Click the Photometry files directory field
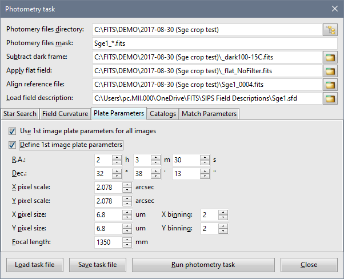This screenshot has width=344, height=279. (x=207, y=30)
